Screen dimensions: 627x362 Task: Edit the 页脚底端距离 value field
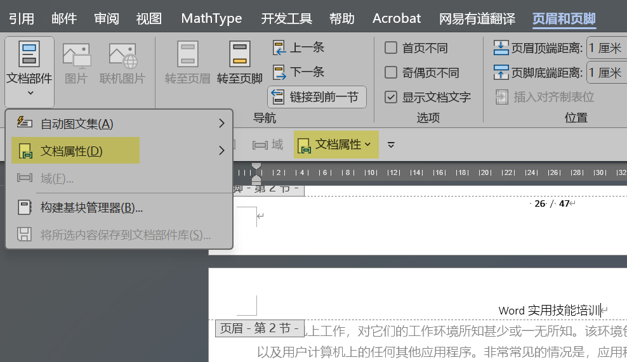coord(607,72)
